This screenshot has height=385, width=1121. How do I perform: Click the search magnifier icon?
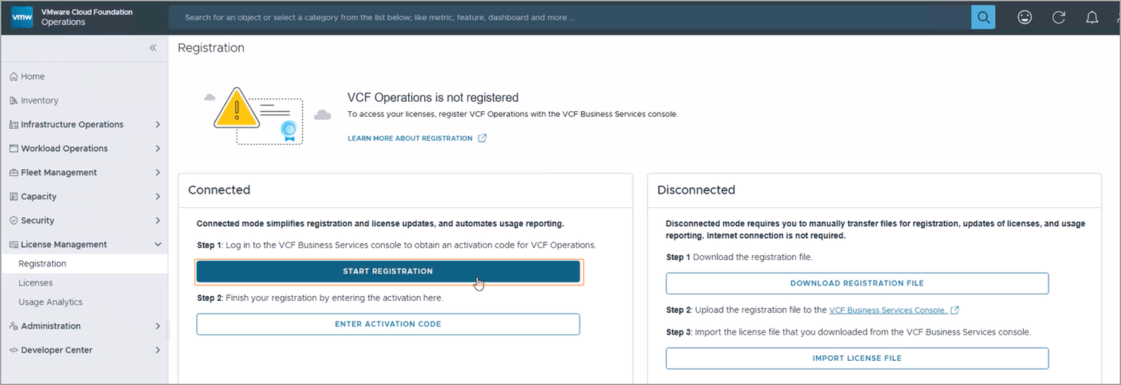coord(983,17)
